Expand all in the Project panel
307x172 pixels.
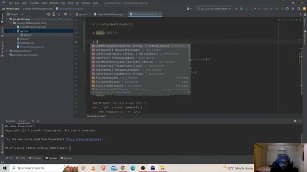[54, 14]
